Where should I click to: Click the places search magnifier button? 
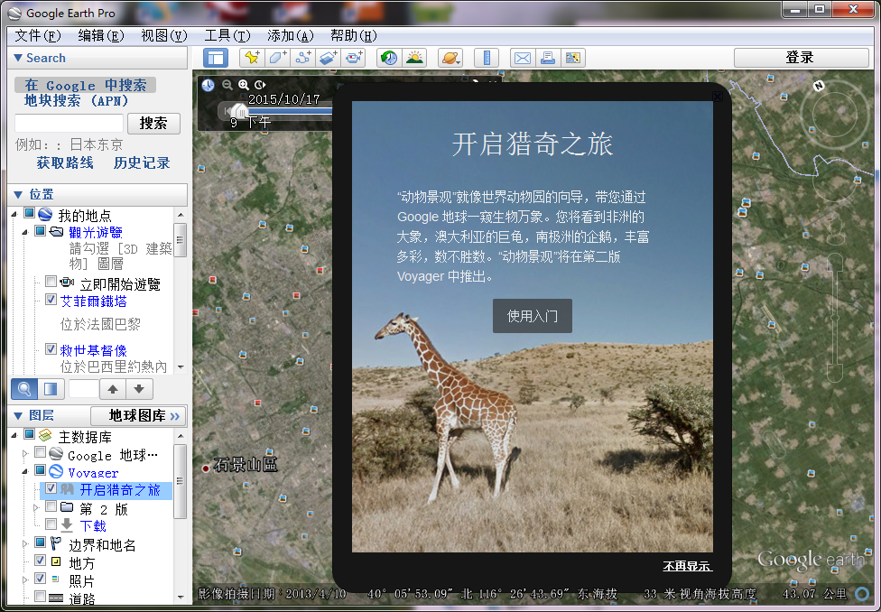click(x=24, y=389)
